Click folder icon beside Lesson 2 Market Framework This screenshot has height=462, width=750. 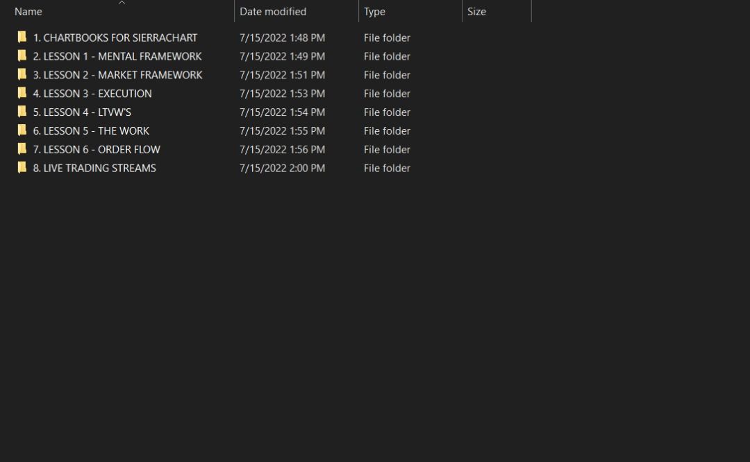22,75
